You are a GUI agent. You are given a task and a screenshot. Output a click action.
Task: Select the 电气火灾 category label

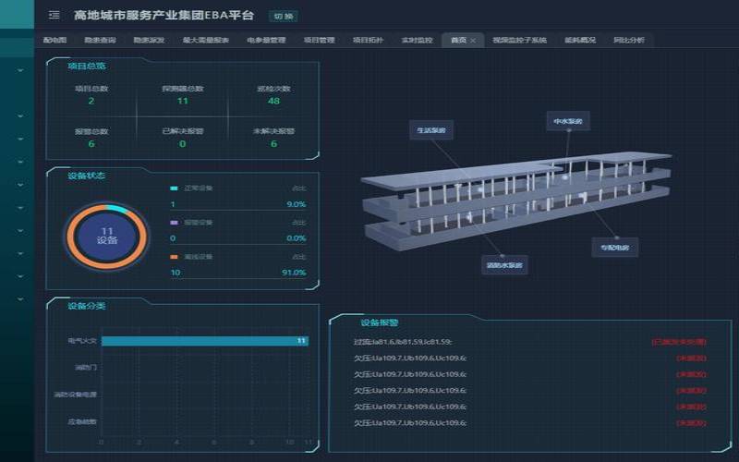(x=82, y=340)
